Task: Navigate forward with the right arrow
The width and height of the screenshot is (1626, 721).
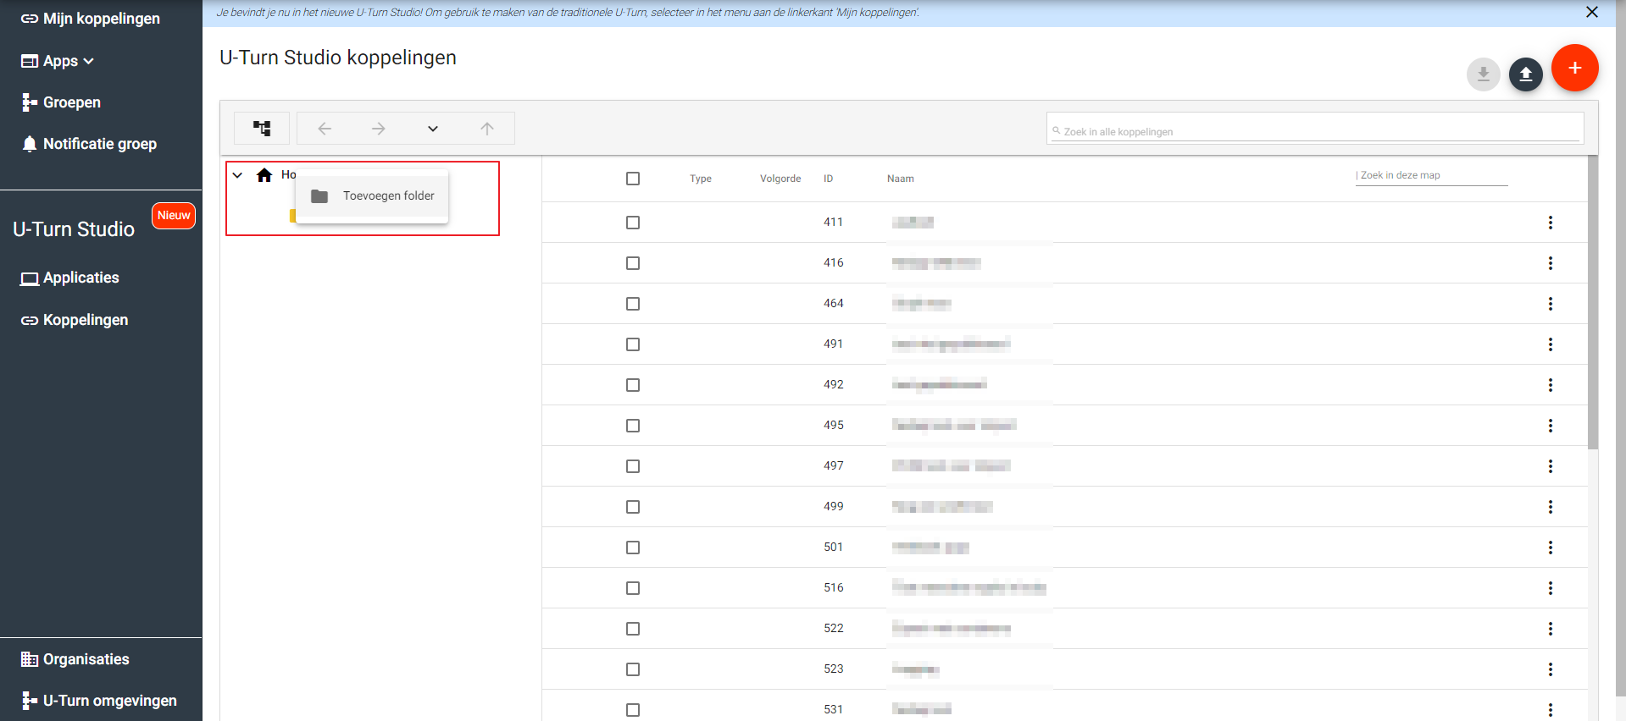Action: tap(379, 129)
